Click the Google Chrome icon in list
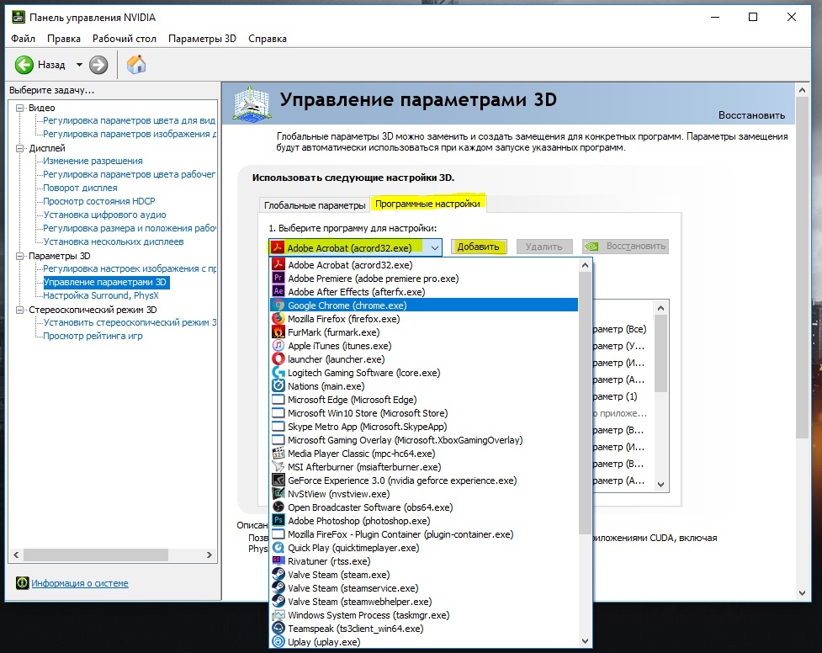The width and height of the screenshot is (822, 653). tap(278, 305)
